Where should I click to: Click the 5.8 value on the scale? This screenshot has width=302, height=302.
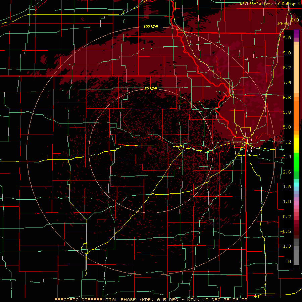point(287,112)
